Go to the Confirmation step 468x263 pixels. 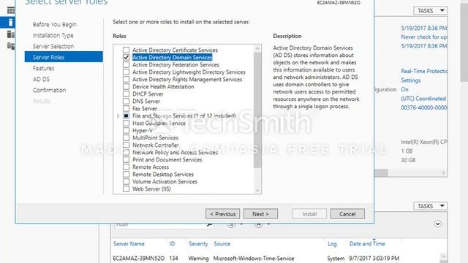click(x=50, y=90)
